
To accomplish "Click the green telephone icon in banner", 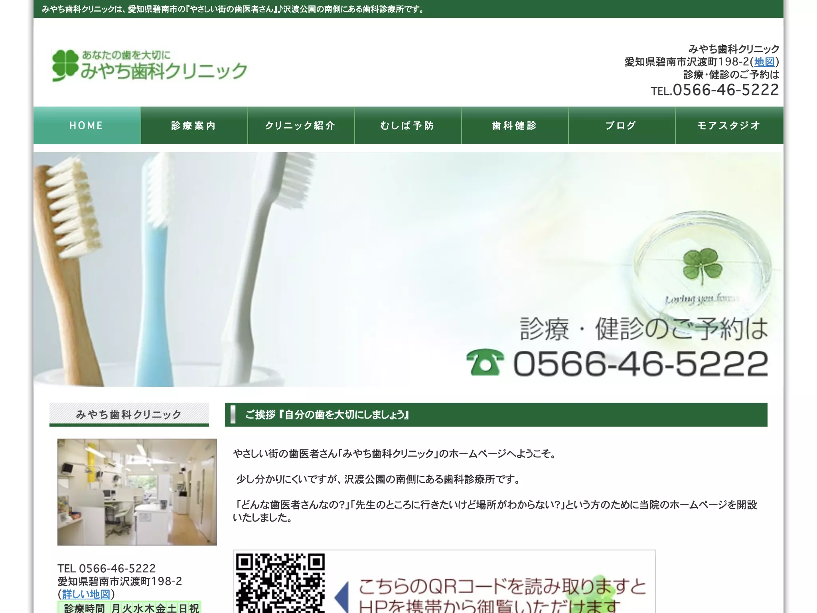I will 485,362.
